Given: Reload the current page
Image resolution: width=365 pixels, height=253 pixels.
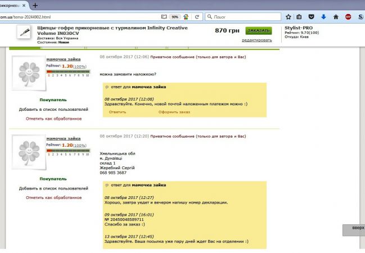Looking at the screenshot, I should (197, 17).
